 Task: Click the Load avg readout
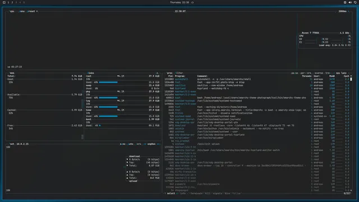tap(334, 45)
